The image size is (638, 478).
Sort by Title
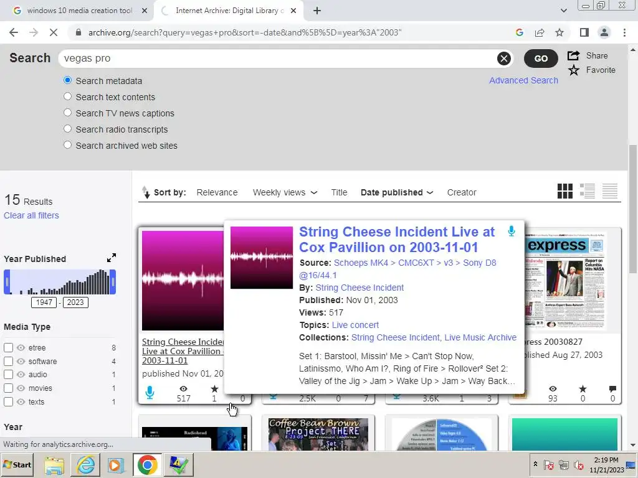tap(339, 192)
